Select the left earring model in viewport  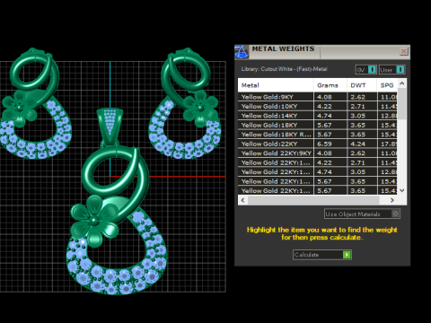(35, 103)
